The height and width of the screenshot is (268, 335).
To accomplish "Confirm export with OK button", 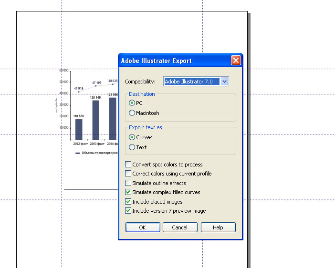I will coord(143,227).
